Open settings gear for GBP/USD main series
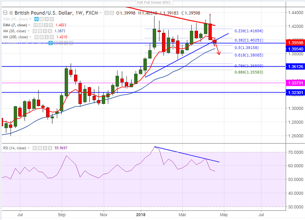The height and width of the screenshot is (220, 305). (111, 13)
